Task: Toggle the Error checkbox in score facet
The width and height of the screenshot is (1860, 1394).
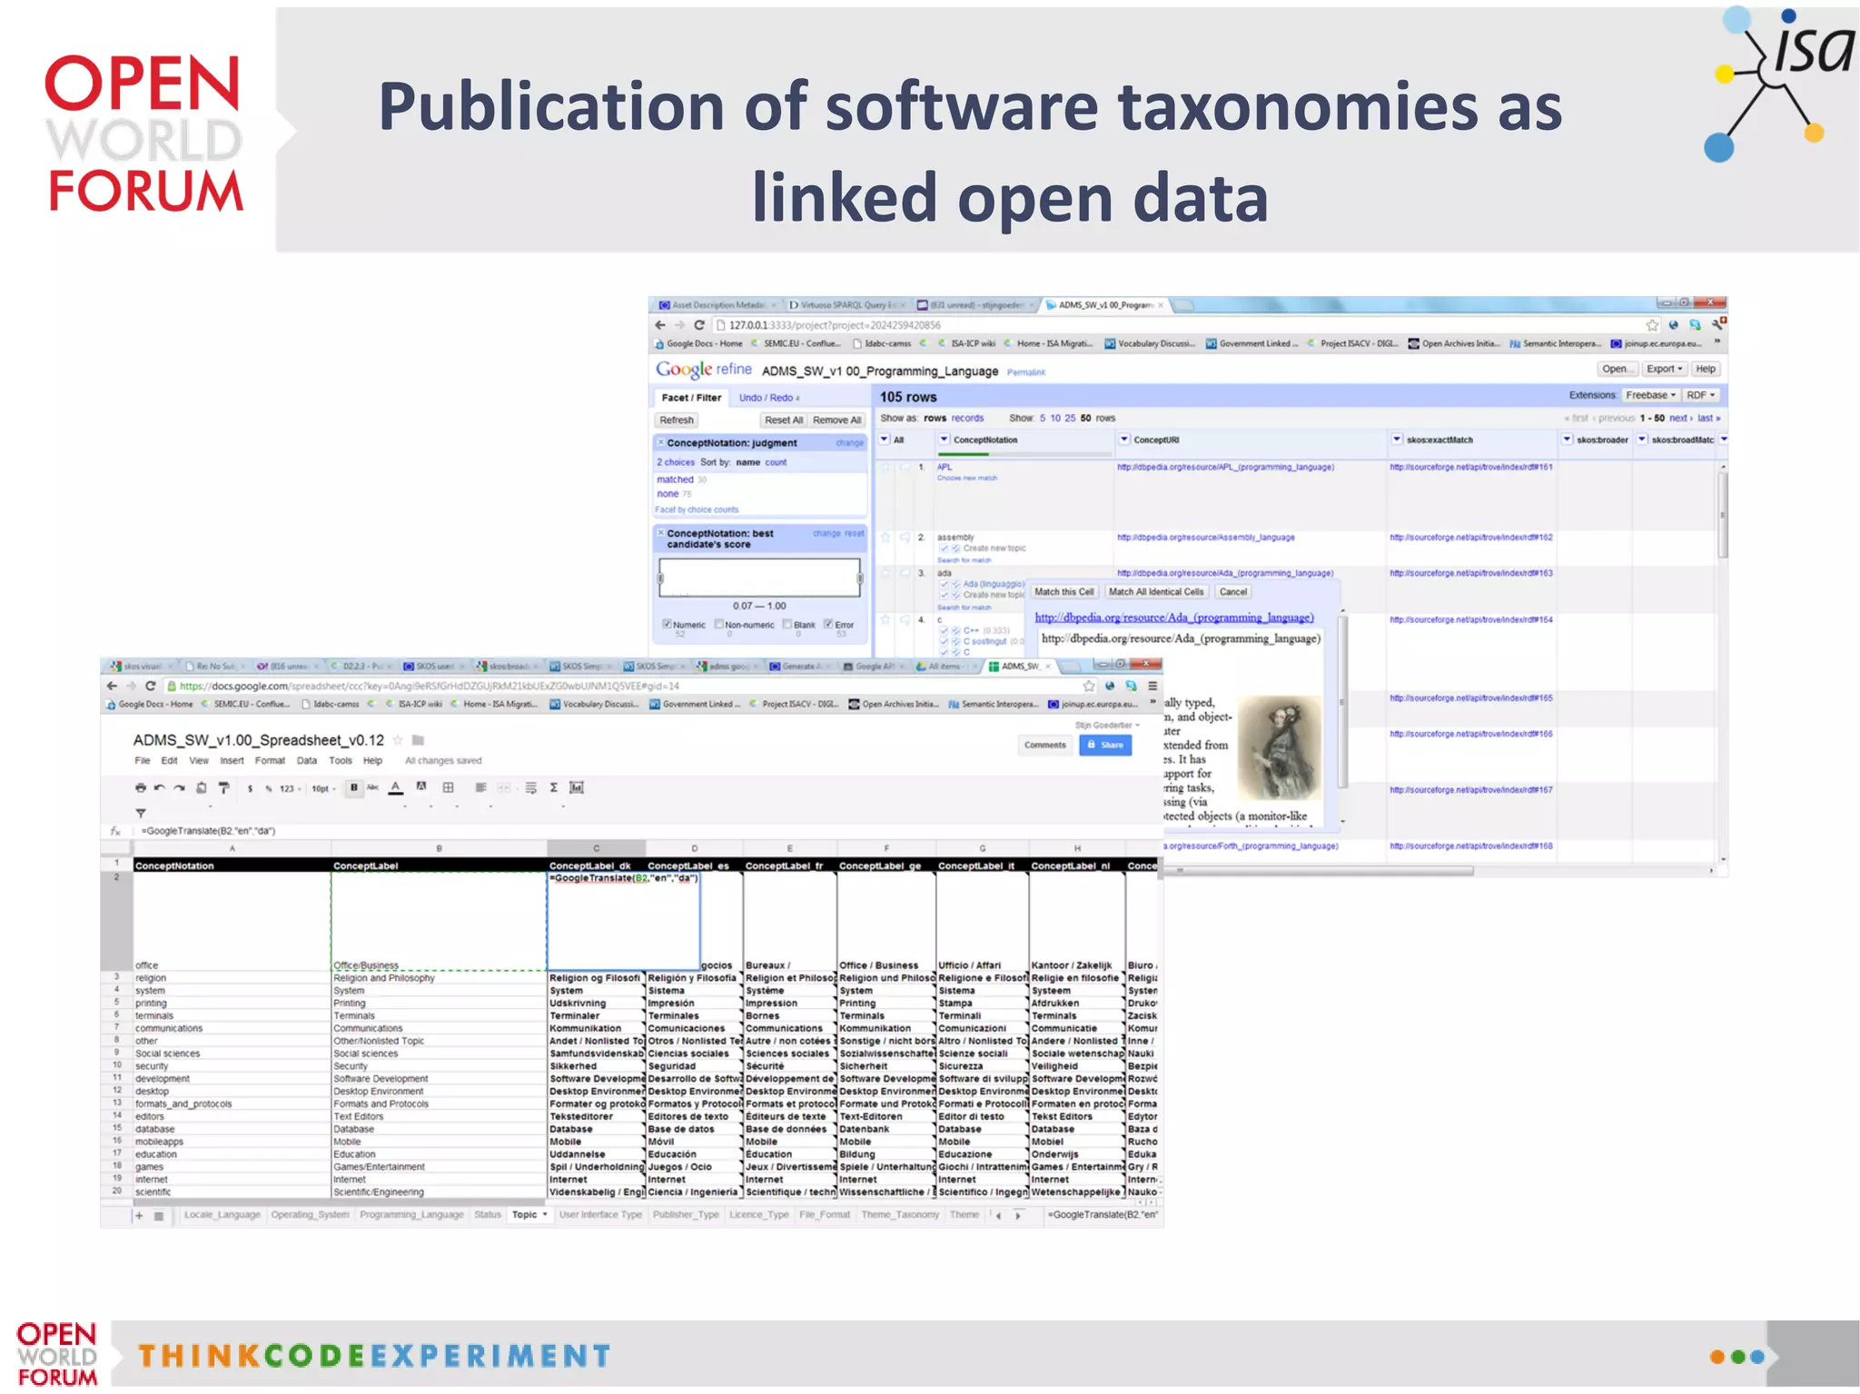Action: tap(828, 624)
